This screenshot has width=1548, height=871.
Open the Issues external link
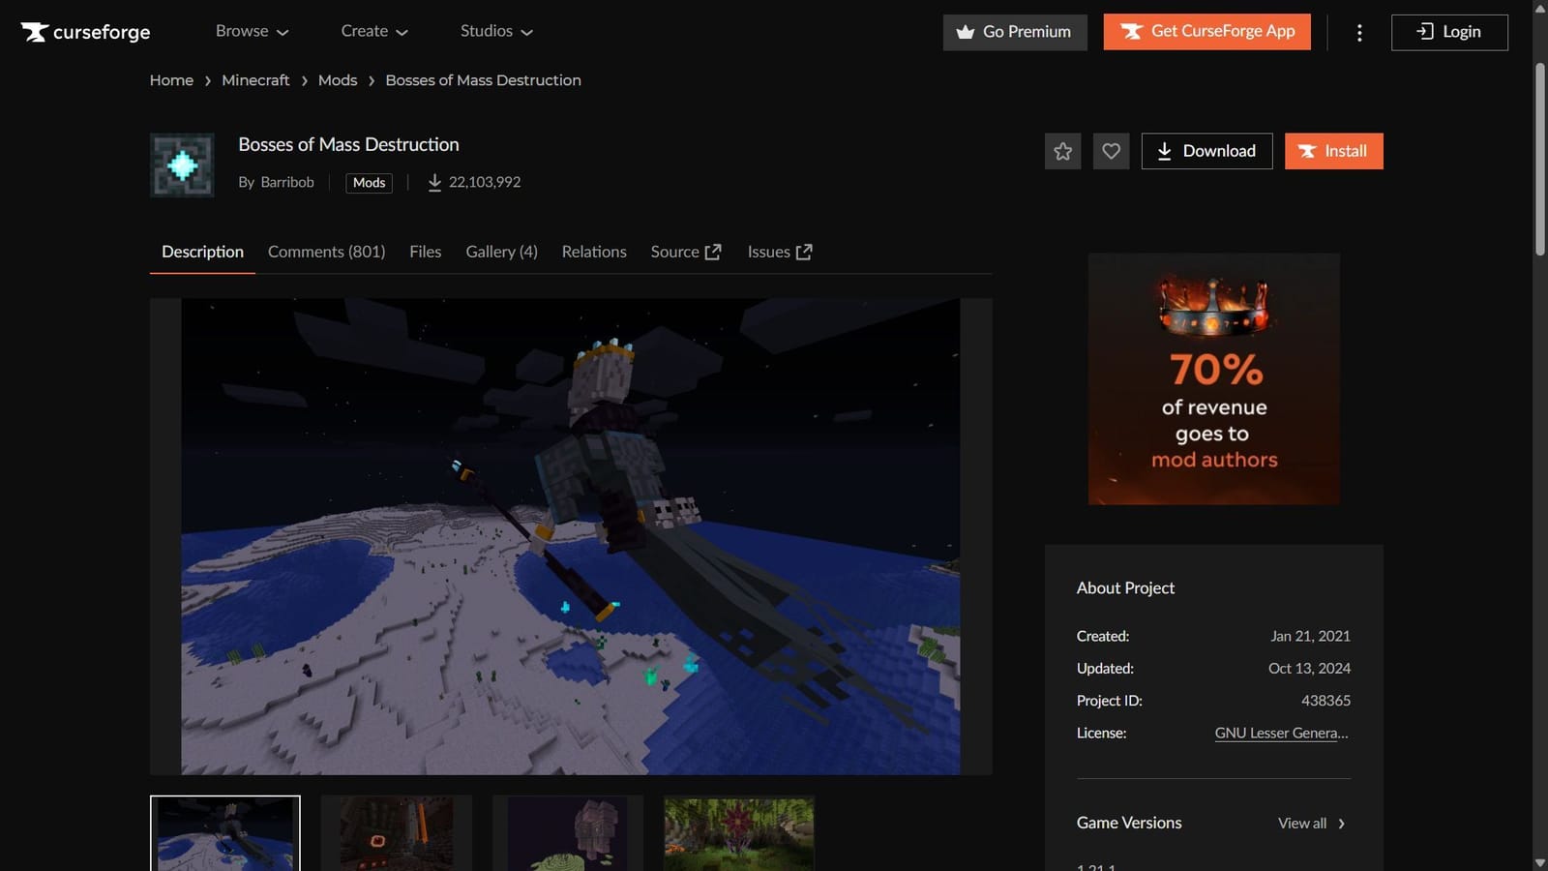click(x=779, y=252)
